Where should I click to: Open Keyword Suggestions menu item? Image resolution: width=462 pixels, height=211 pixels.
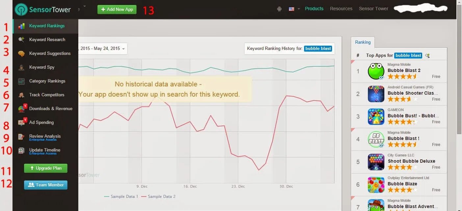pos(45,54)
